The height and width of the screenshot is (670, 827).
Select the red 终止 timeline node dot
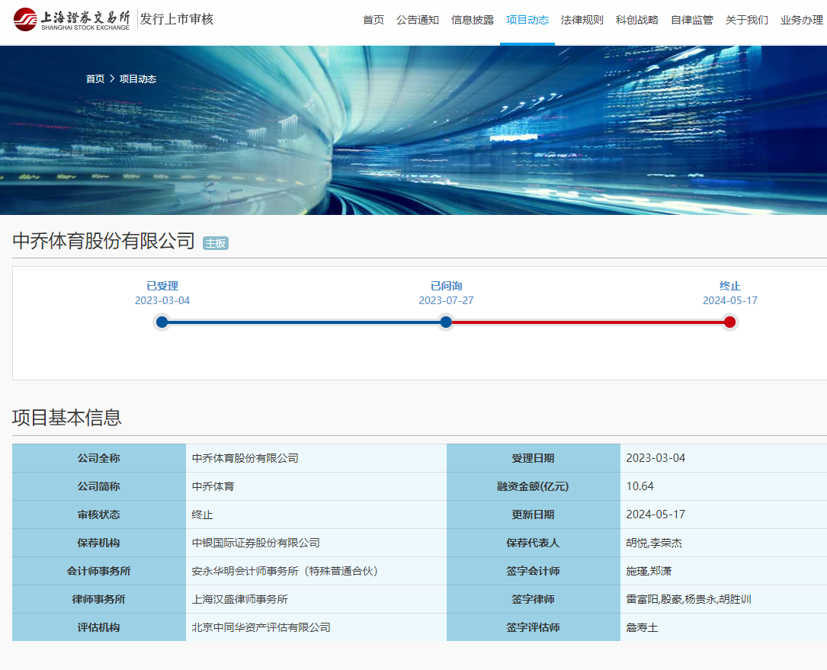(x=729, y=322)
